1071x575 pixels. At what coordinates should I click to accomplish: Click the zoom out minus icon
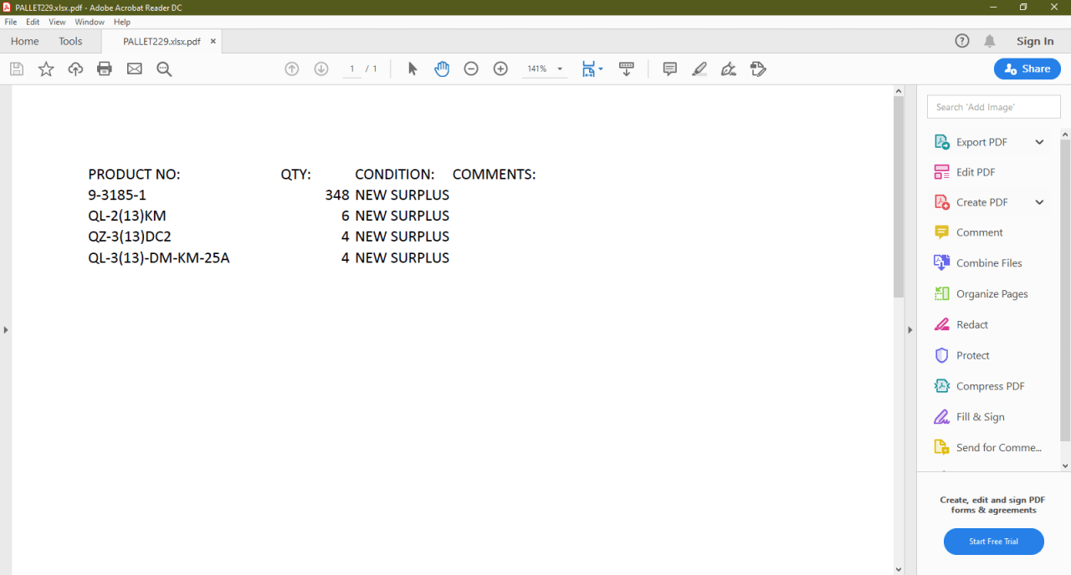point(471,69)
